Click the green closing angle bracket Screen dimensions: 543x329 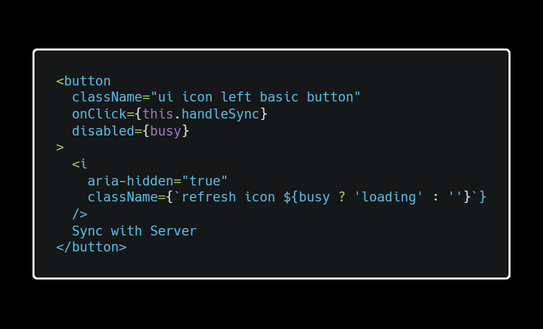(60, 147)
